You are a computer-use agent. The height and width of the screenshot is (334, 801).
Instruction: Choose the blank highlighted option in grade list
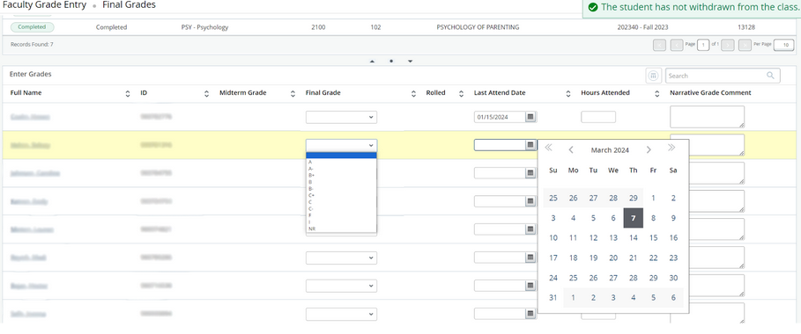coord(341,156)
